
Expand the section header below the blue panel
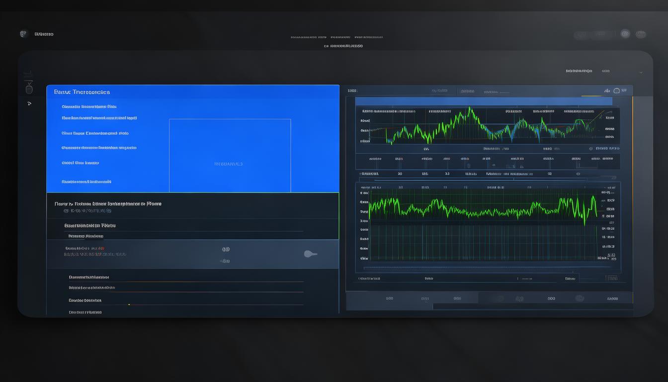point(108,204)
